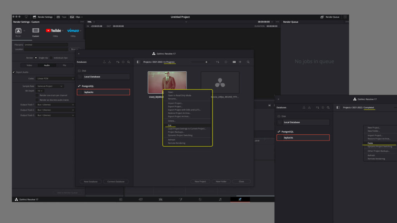The width and height of the screenshot is (397, 223).
Task: Open the Codec Linear PCM dropdown
Action: click(55, 79)
